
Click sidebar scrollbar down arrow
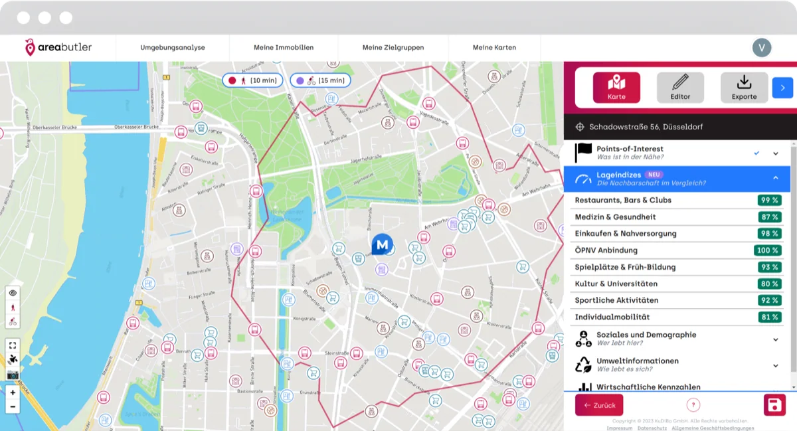click(x=793, y=387)
